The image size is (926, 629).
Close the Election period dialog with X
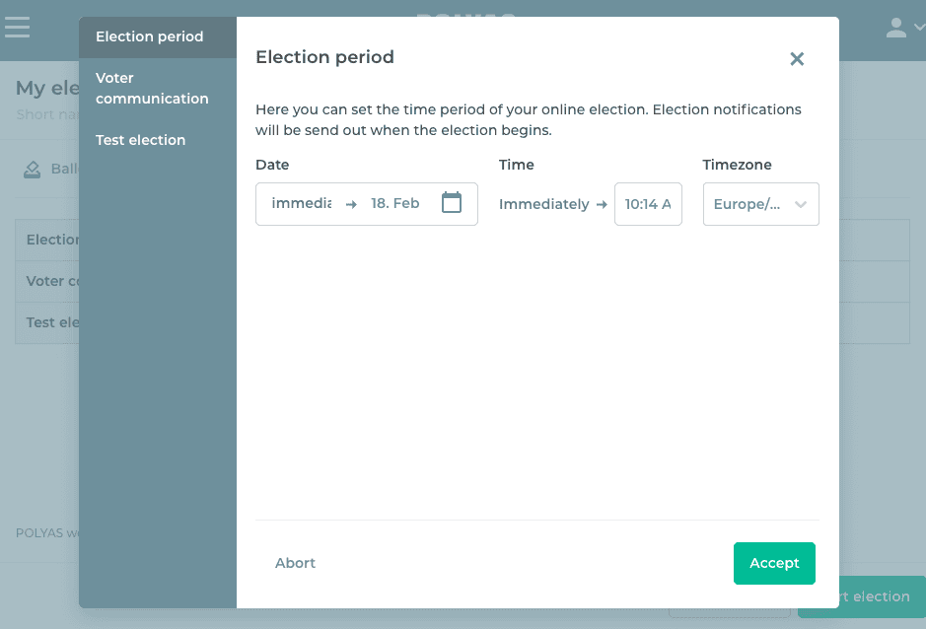coord(797,59)
